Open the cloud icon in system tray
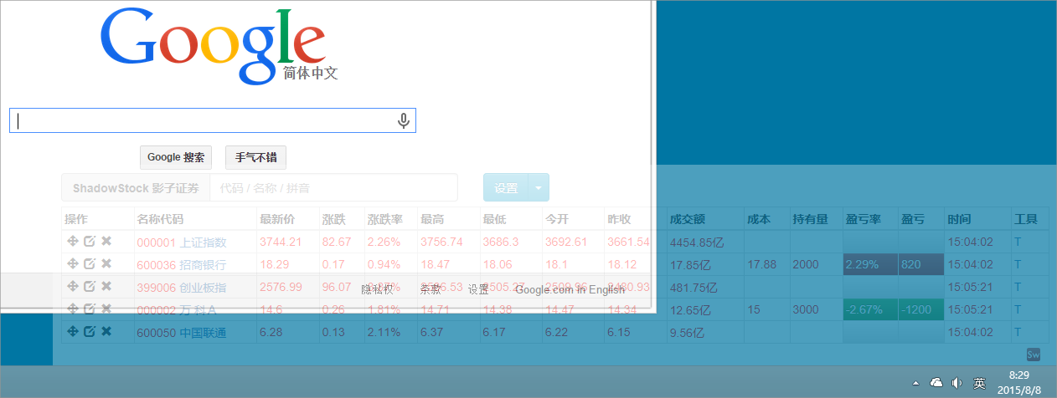 coord(936,383)
